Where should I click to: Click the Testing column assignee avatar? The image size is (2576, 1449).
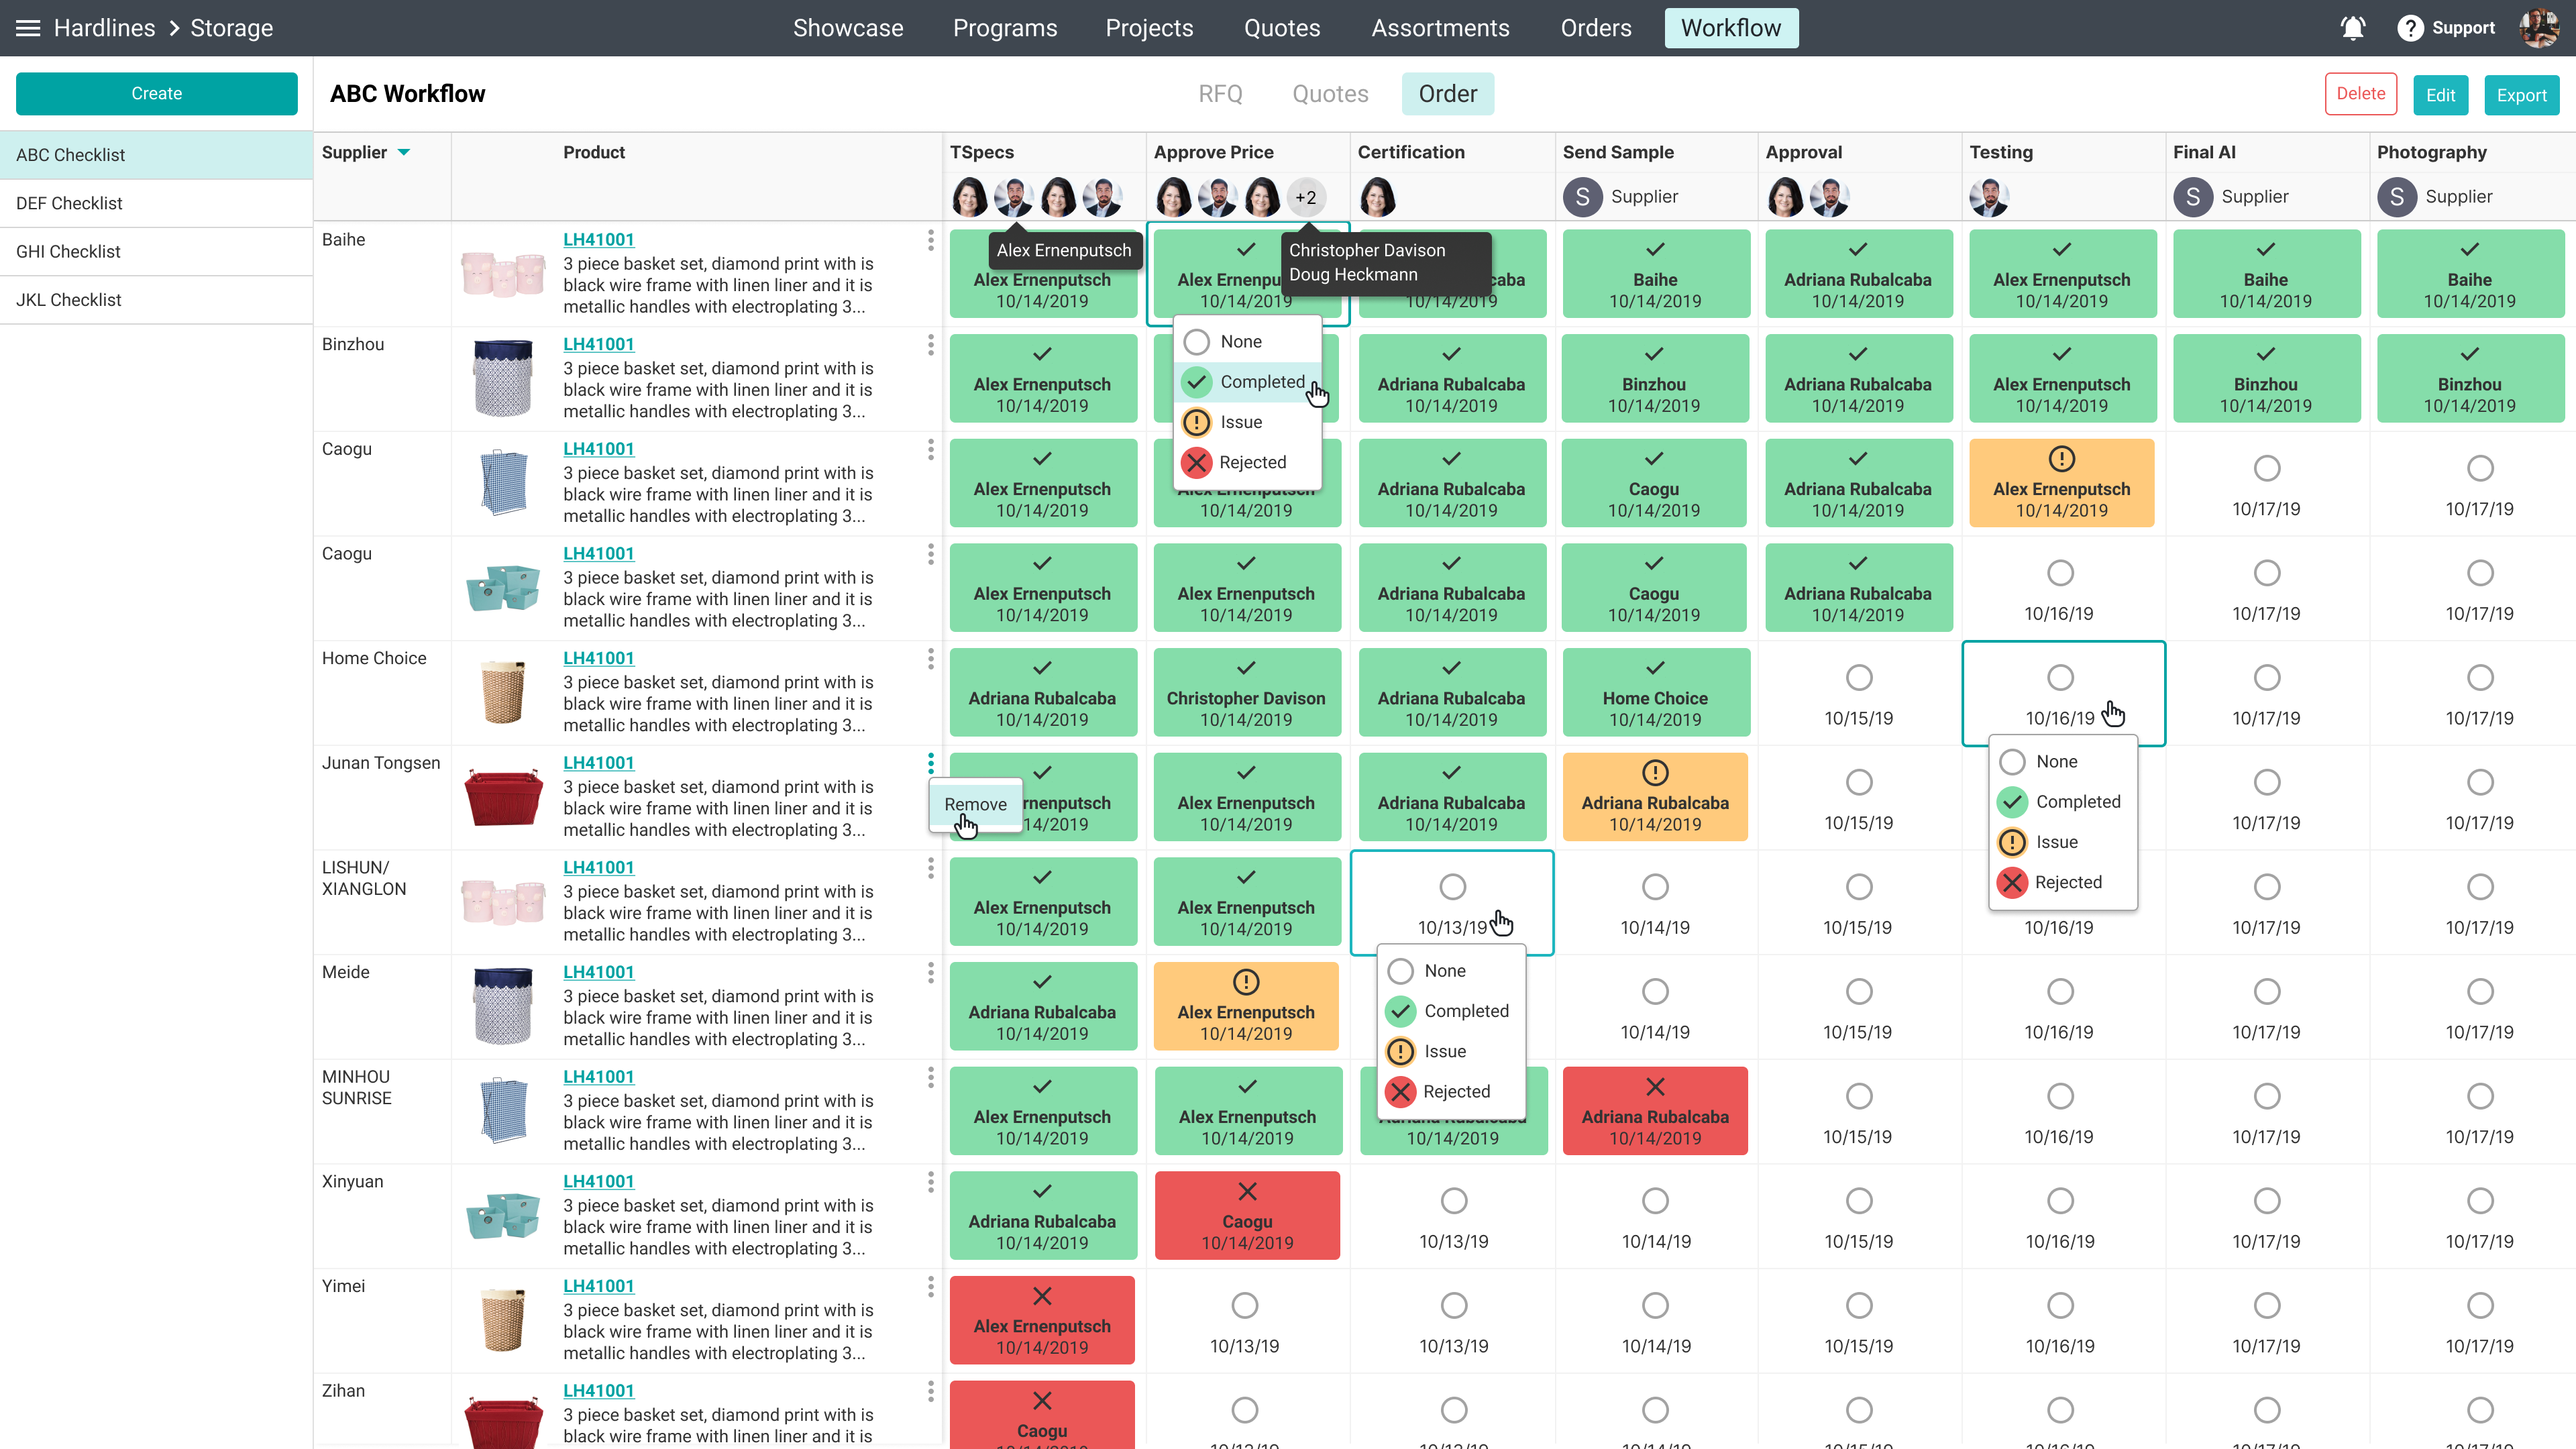[x=1989, y=197]
